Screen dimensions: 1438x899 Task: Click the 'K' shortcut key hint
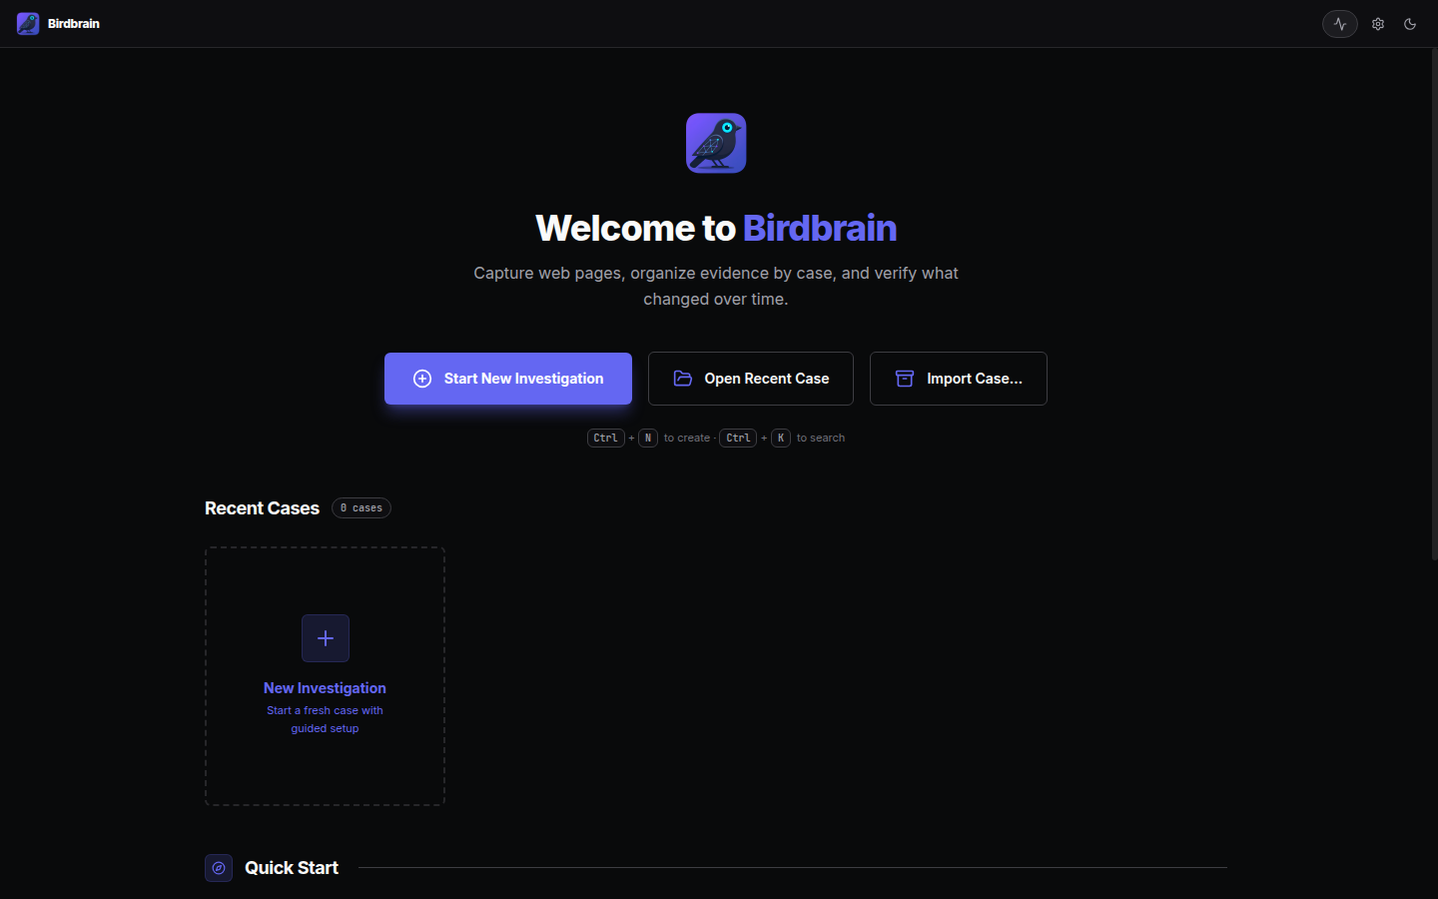tap(781, 438)
